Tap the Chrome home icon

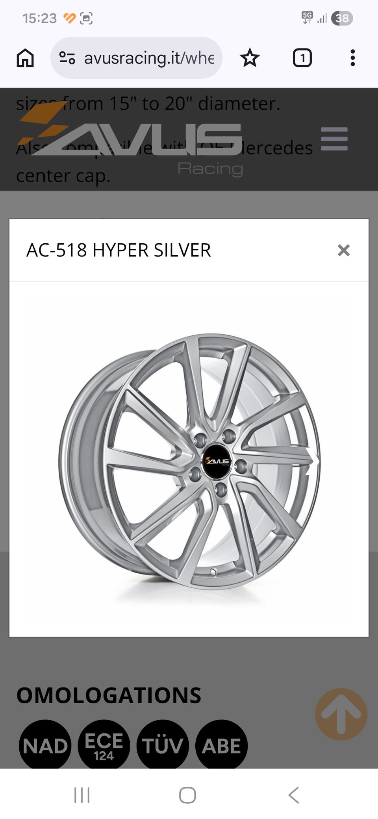(25, 58)
